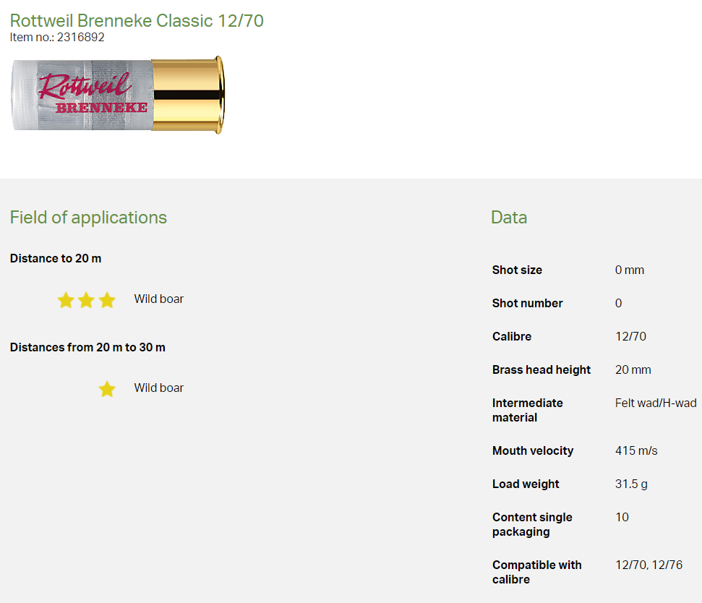Click the first star under Distance to 20 m
The height and width of the screenshot is (603, 702).
(66, 300)
